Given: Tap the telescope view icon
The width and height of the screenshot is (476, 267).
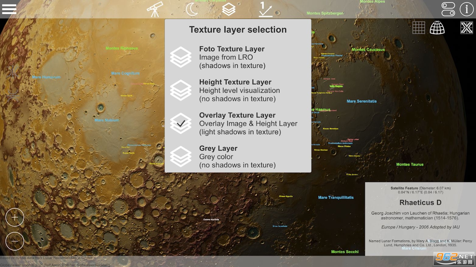Looking at the screenshot, I should point(155,9).
